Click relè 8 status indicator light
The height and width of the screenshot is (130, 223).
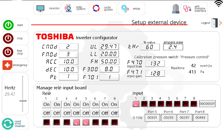[115, 122]
